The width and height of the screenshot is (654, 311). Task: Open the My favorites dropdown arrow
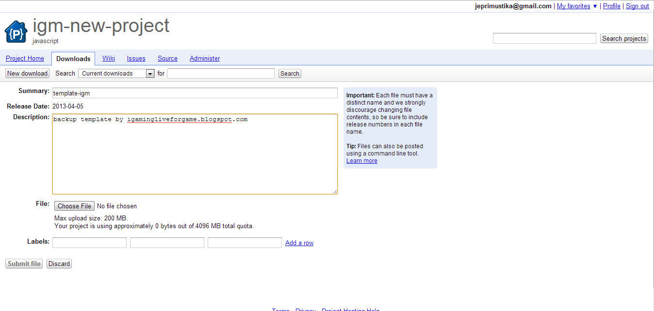595,6
